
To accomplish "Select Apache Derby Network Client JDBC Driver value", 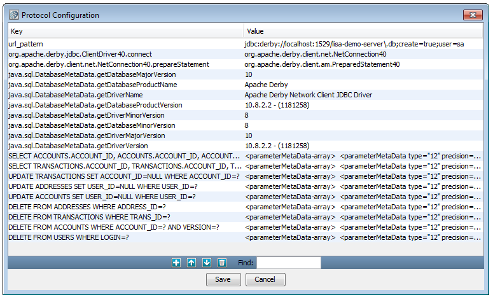I will pos(363,95).
